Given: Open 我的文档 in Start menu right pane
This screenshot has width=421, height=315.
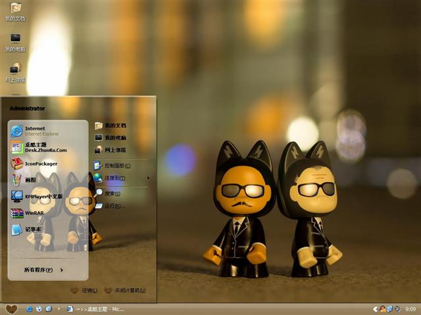Looking at the screenshot, I should [111, 125].
